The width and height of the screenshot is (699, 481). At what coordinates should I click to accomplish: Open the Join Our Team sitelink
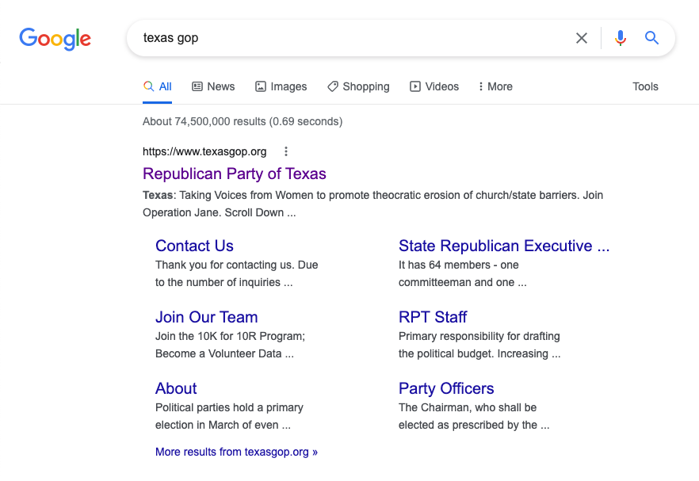pos(206,317)
